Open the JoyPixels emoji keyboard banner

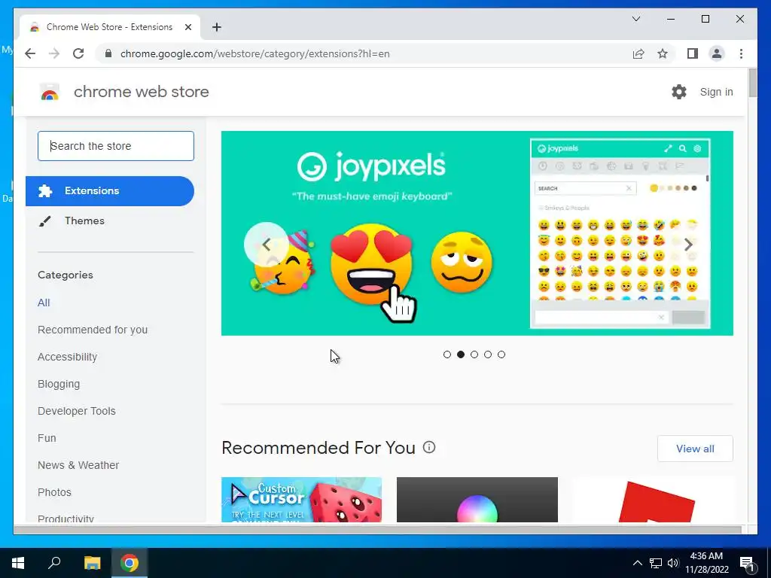tap(477, 233)
